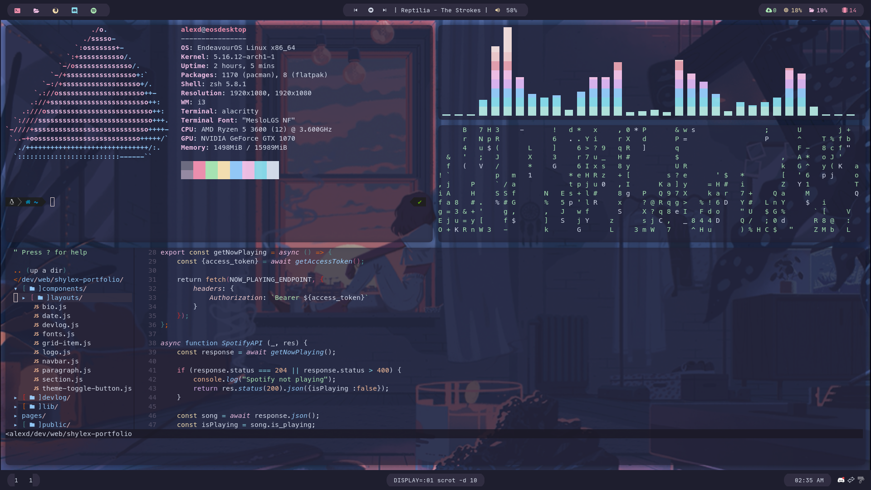871x490 pixels.
Task: Open navbar.js in the file tree
Action: tap(60, 362)
